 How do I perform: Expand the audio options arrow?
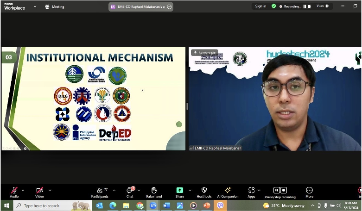pos(23,190)
